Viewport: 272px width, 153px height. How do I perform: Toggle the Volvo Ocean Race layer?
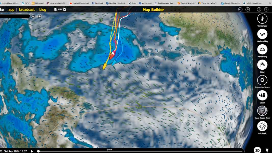(x=262, y=111)
